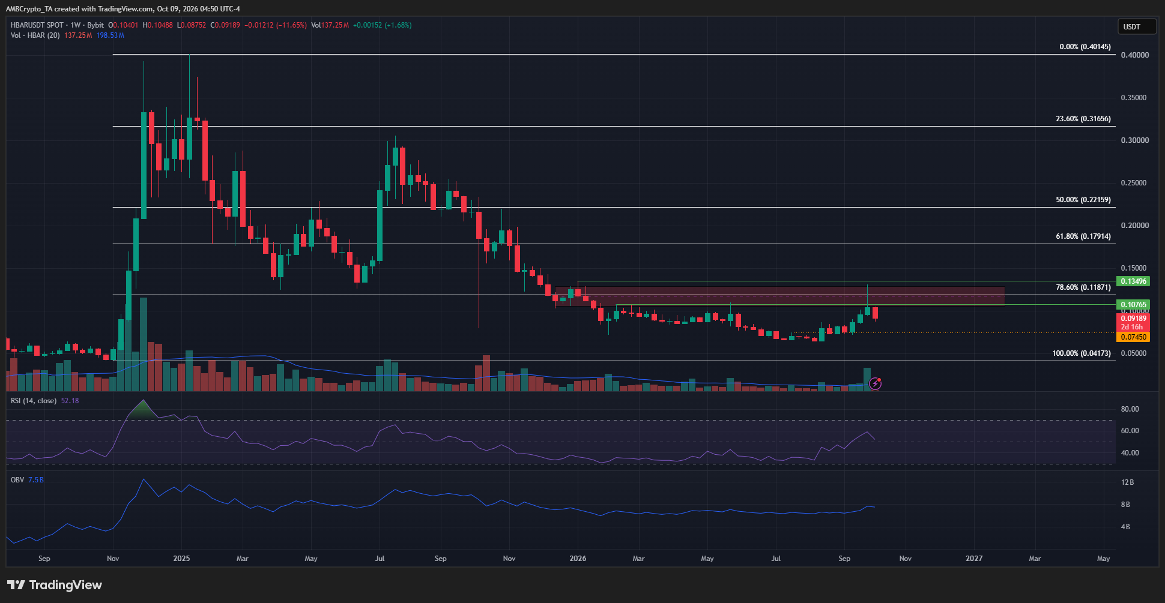
Task: Select the 100.00% (0.04173) Fib level label
Action: point(1082,353)
